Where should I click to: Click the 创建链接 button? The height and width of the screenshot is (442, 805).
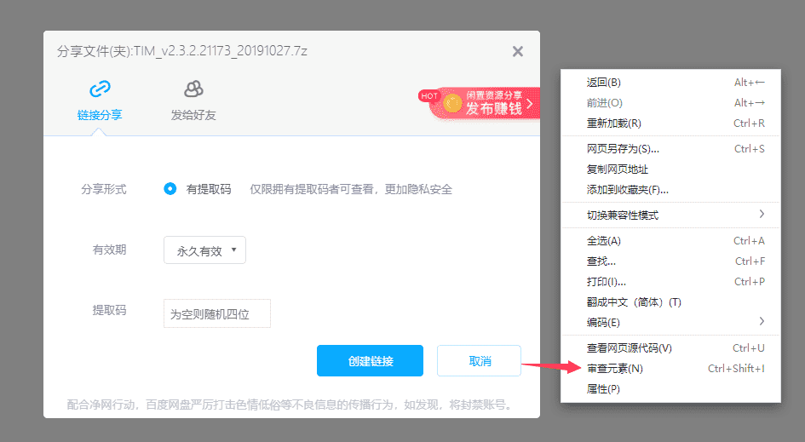coord(371,361)
